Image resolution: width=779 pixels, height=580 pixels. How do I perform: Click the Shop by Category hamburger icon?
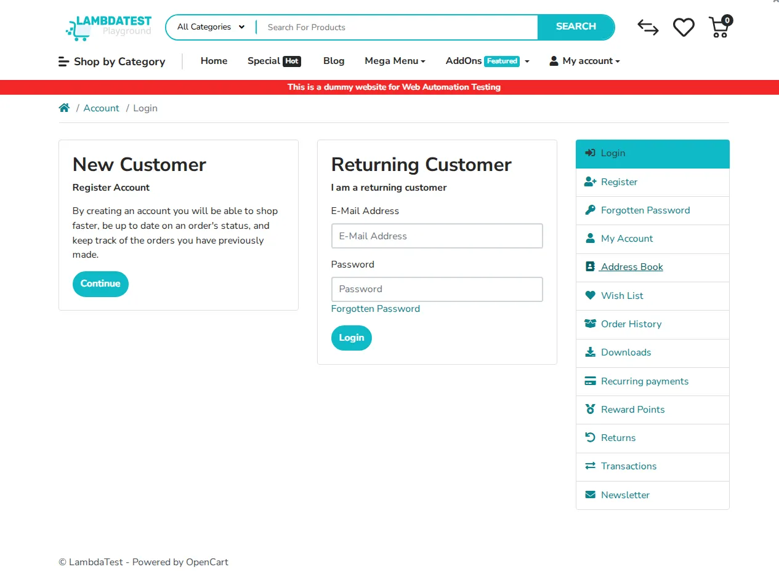(63, 62)
